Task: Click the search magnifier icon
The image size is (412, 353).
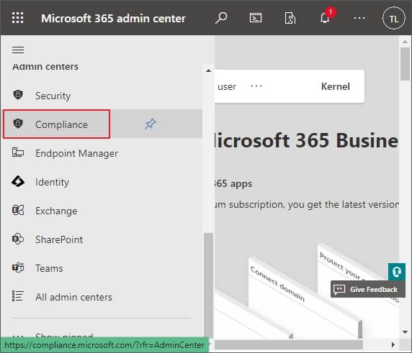Action: 221,18
